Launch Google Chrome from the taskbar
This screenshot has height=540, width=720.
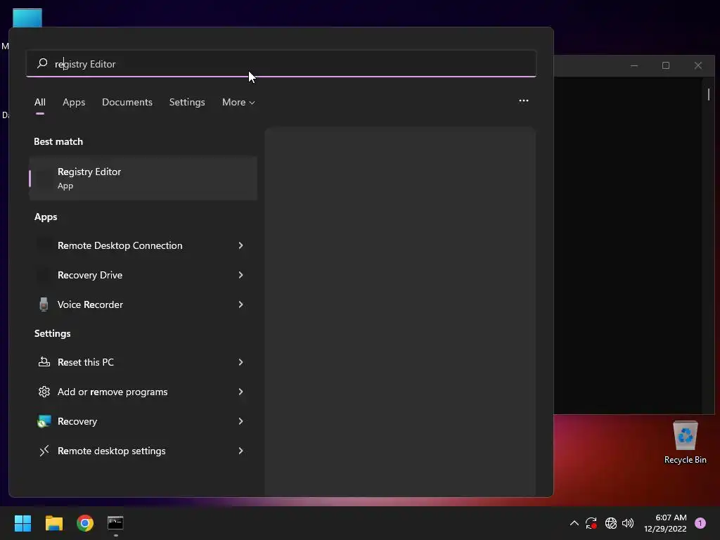(85, 523)
